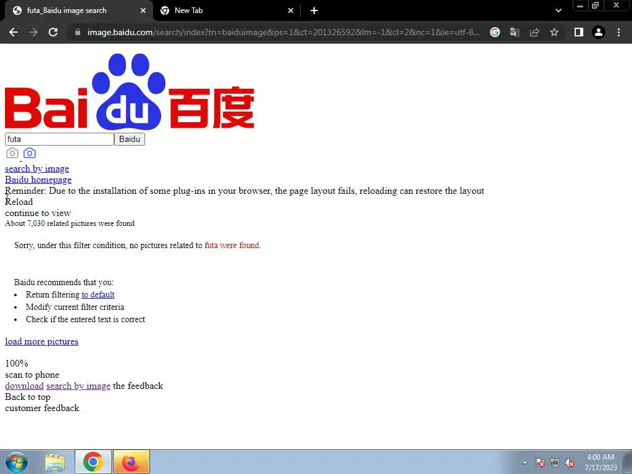Image resolution: width=632 pixels, height=474 pixels.
Task: Open the bottom search by image link
Action: coord(78,386)
